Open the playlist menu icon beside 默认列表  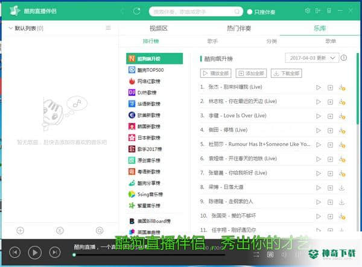tap(108, 28)
